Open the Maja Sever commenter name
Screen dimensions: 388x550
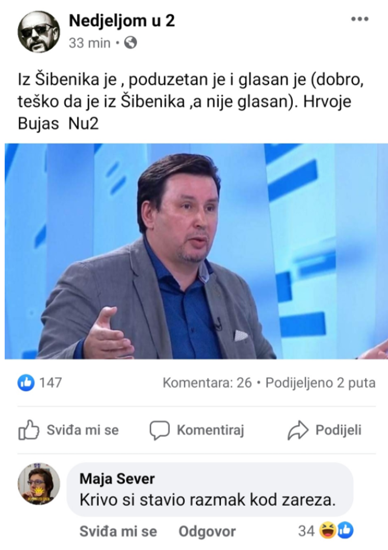117,479
